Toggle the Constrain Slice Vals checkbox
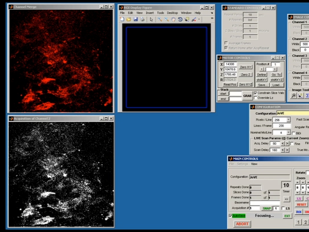 [255, 93]
